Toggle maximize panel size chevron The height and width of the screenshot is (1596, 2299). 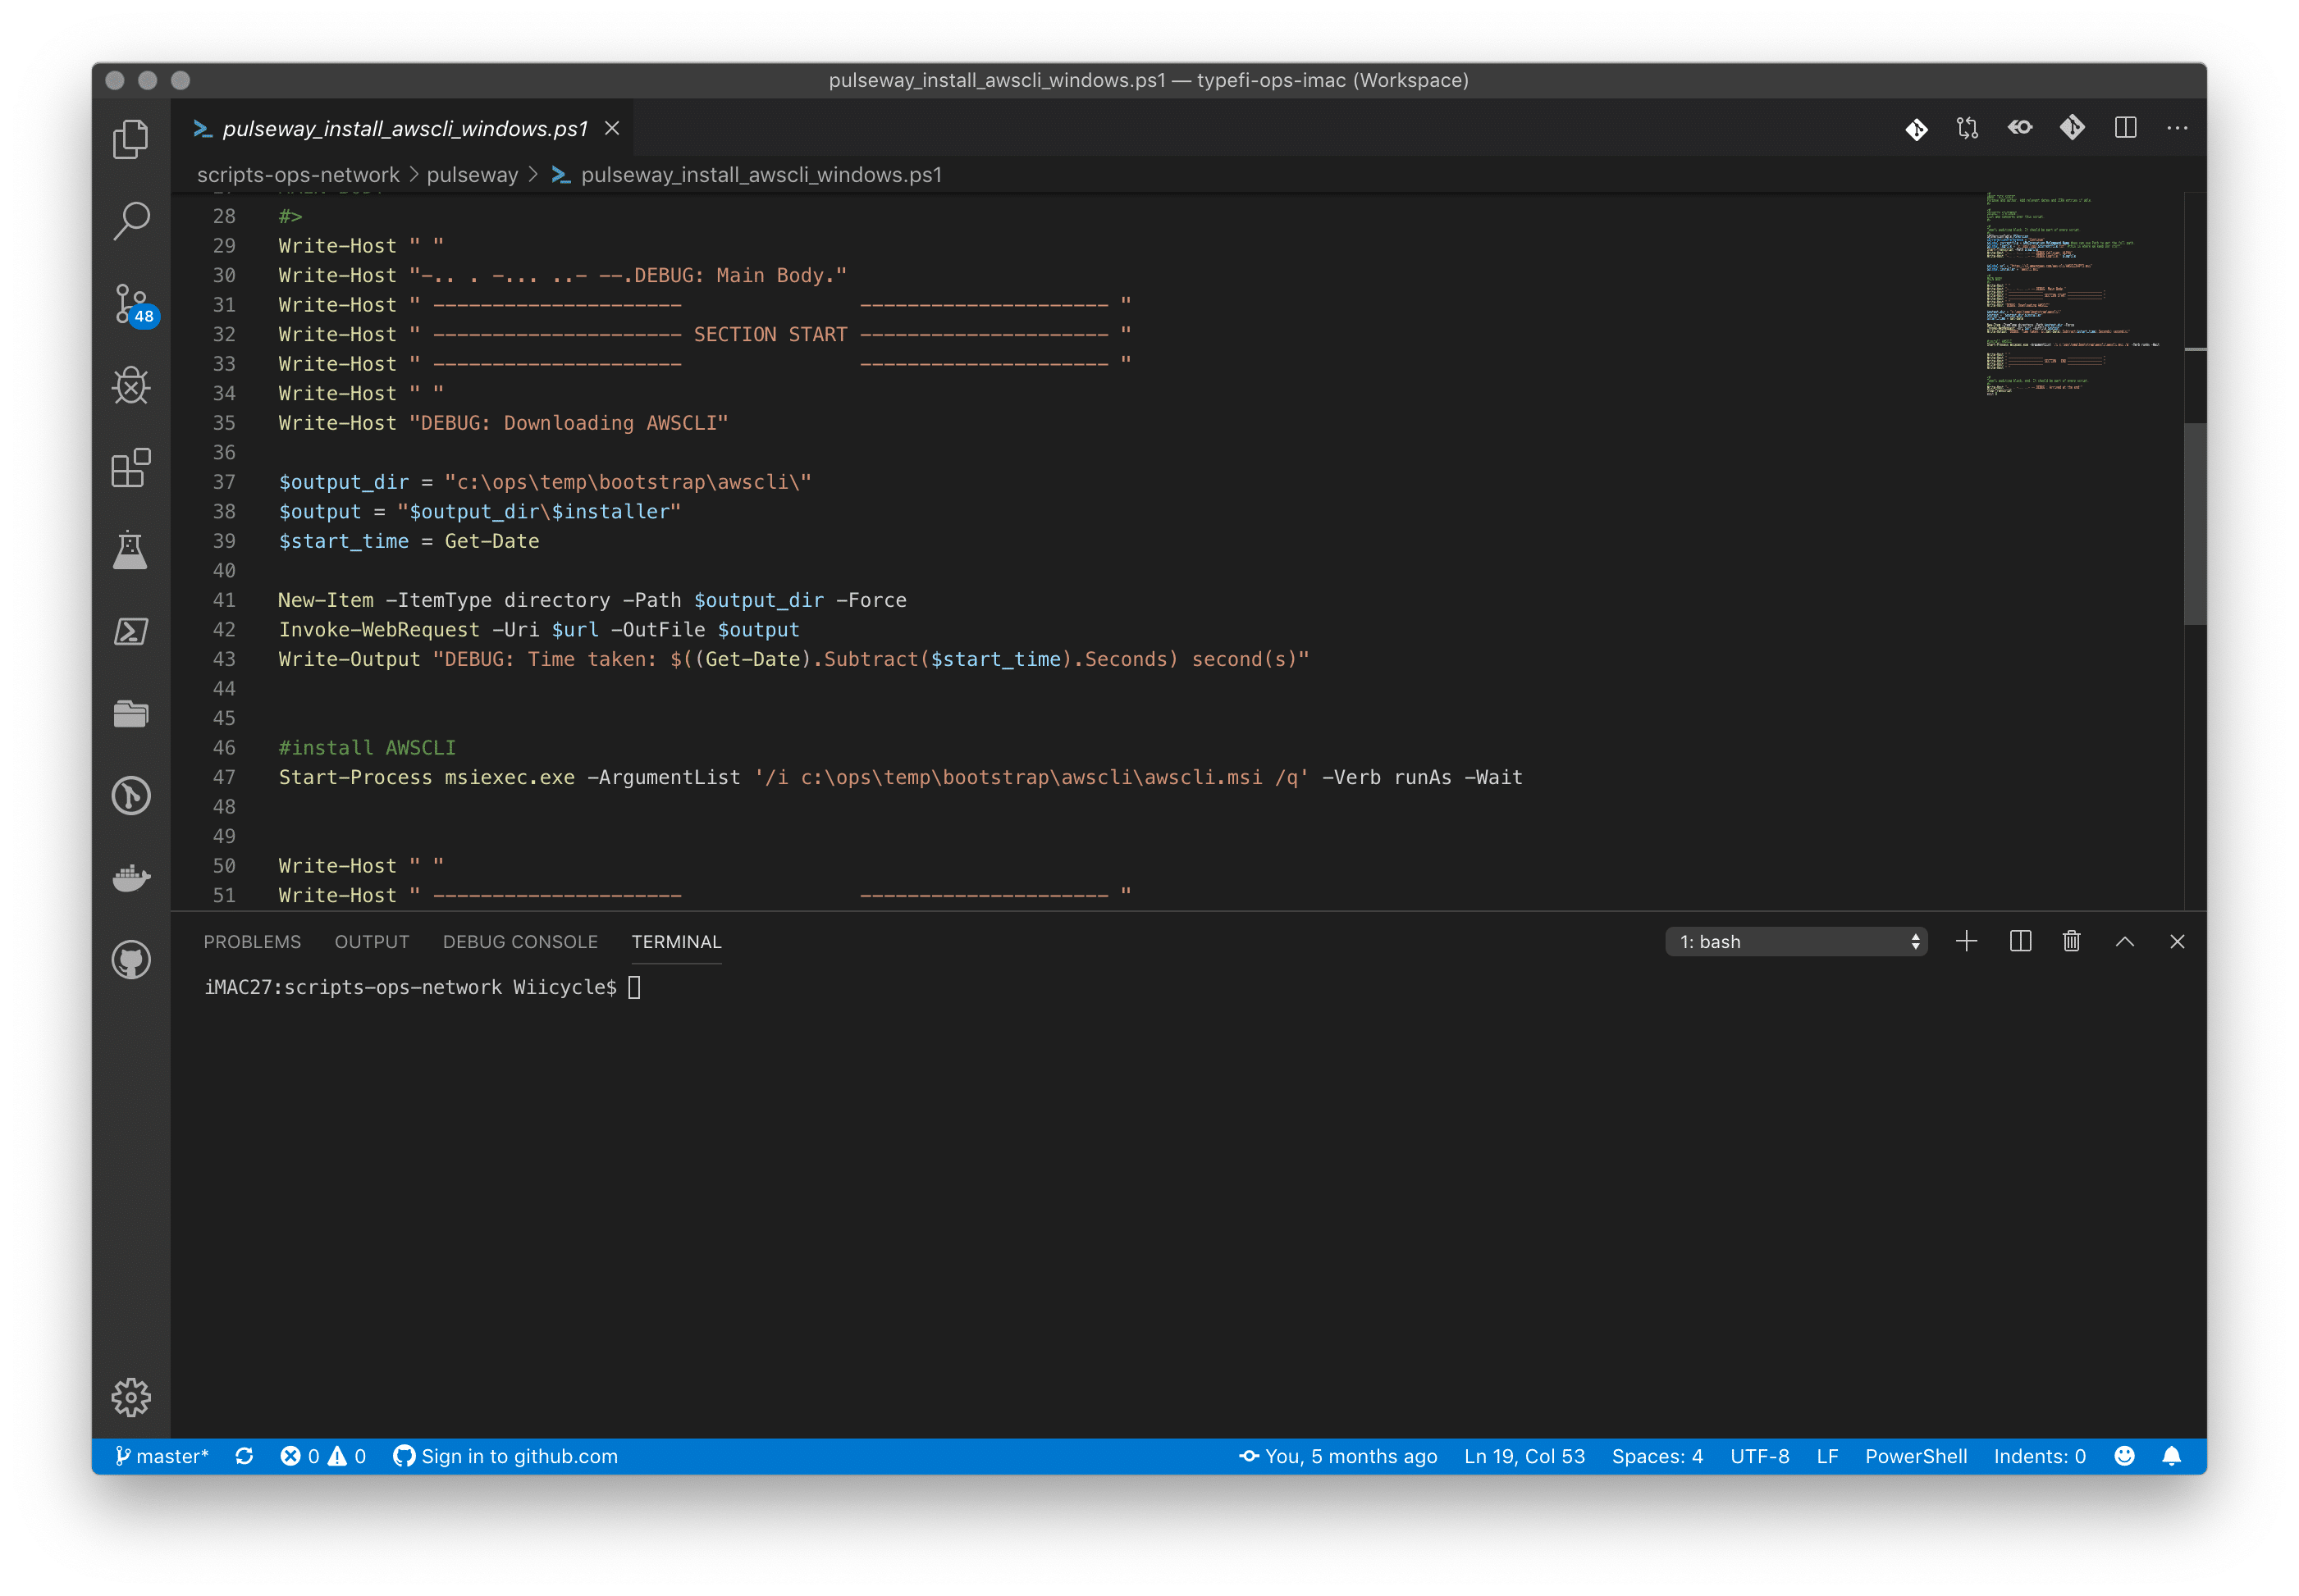[2125, 942]
